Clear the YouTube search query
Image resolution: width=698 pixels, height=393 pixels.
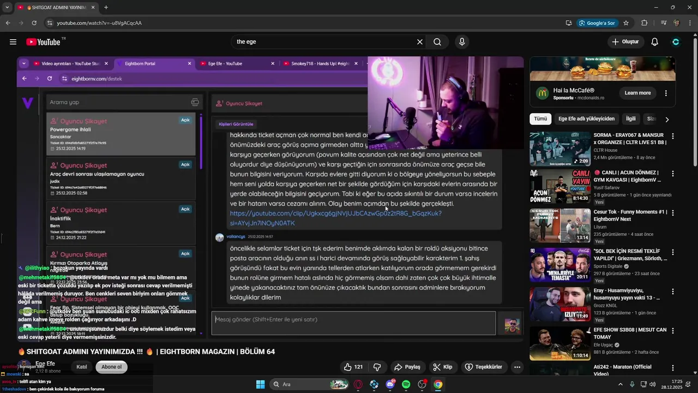pos(420,42)
